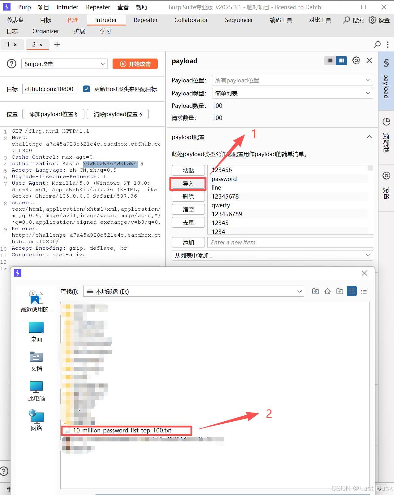Viewport: 394px width, 495px height.
Task: Open the tab bar three-dot options menu
Action: click(388, 45)
